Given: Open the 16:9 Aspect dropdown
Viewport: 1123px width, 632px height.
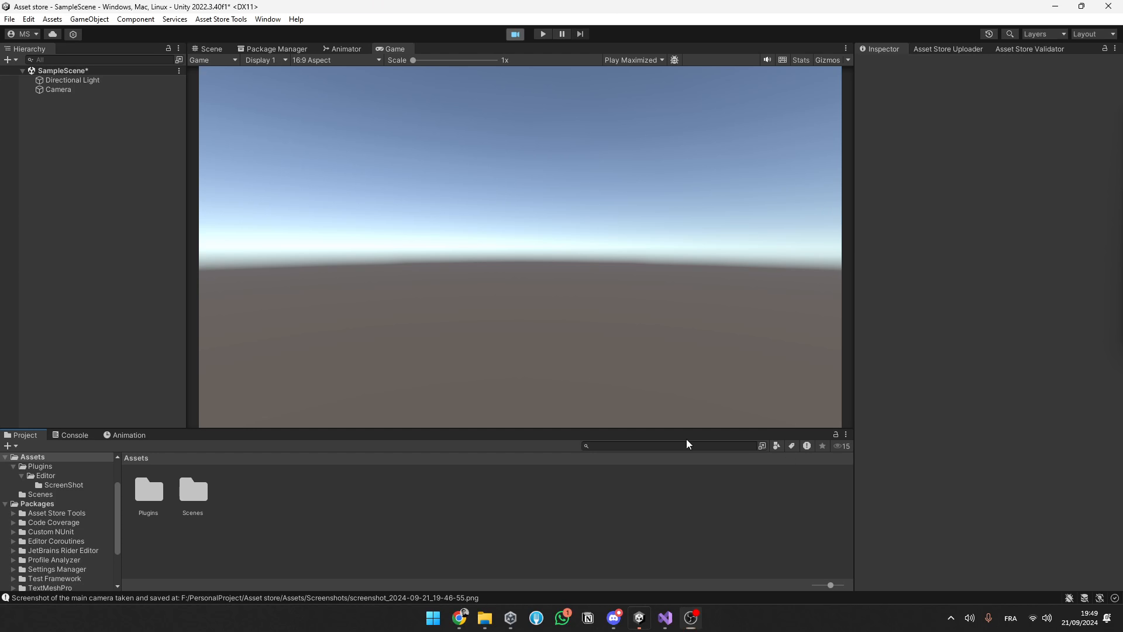Looking at the screenshot, I should pyautogui.click(x=336, y=60).
